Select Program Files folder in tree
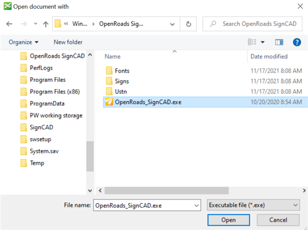The image size is (308, 230). [x=48, y=80]
